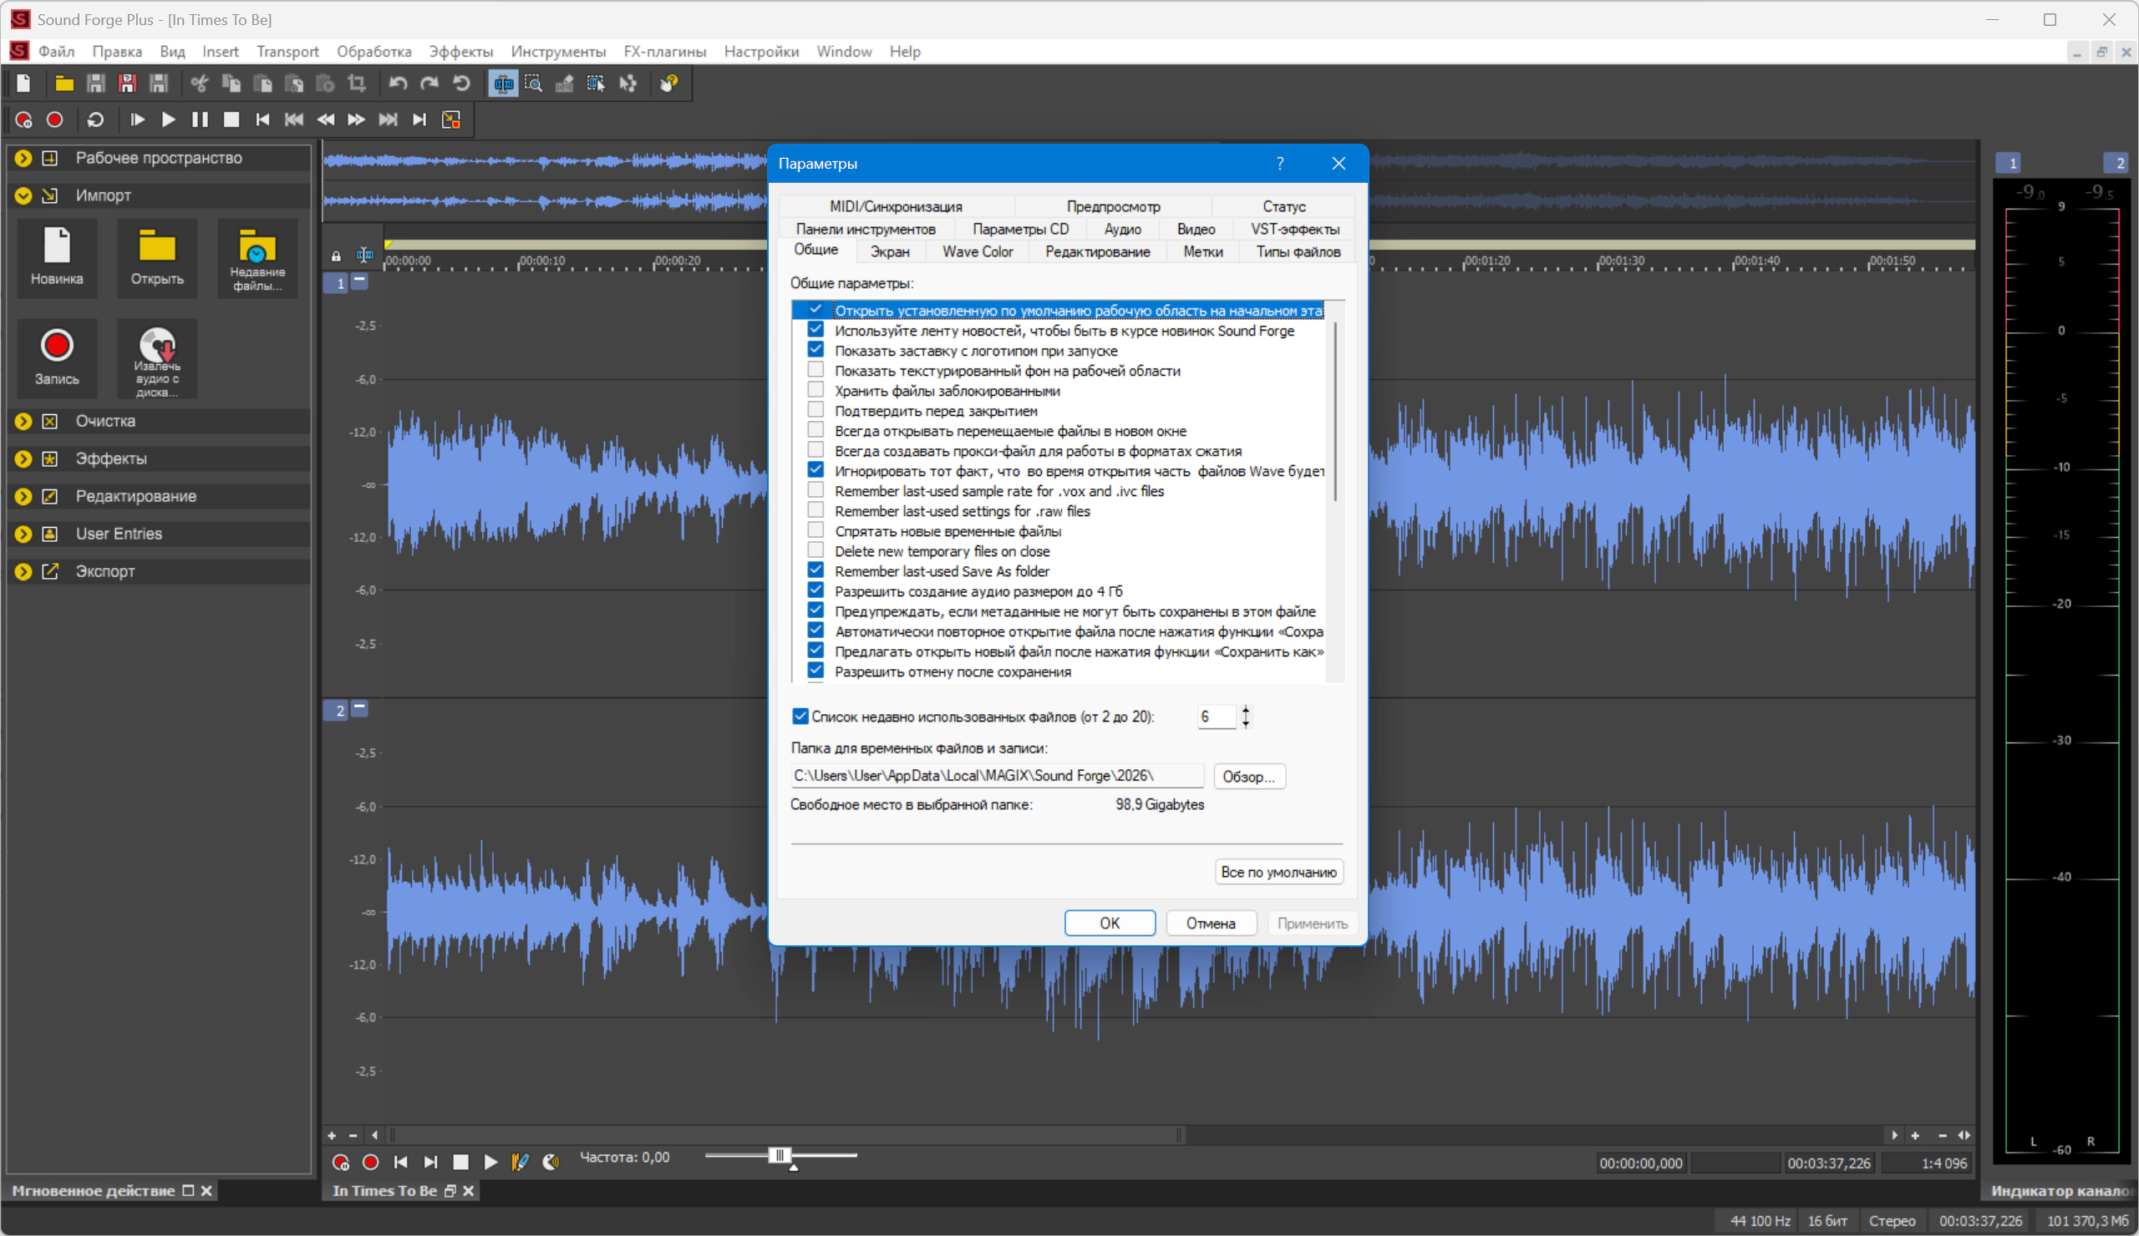Click the Play button in transport toolbar
2139x1236 pixels.
tap(168, 119)
